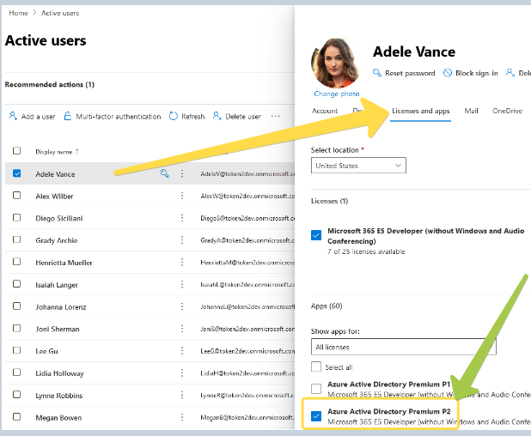Uncheck Microsoft 365 E5 Developer license
Image resolution: width=531 pixels, height=436 pixels.
click(x=316, y=235)
